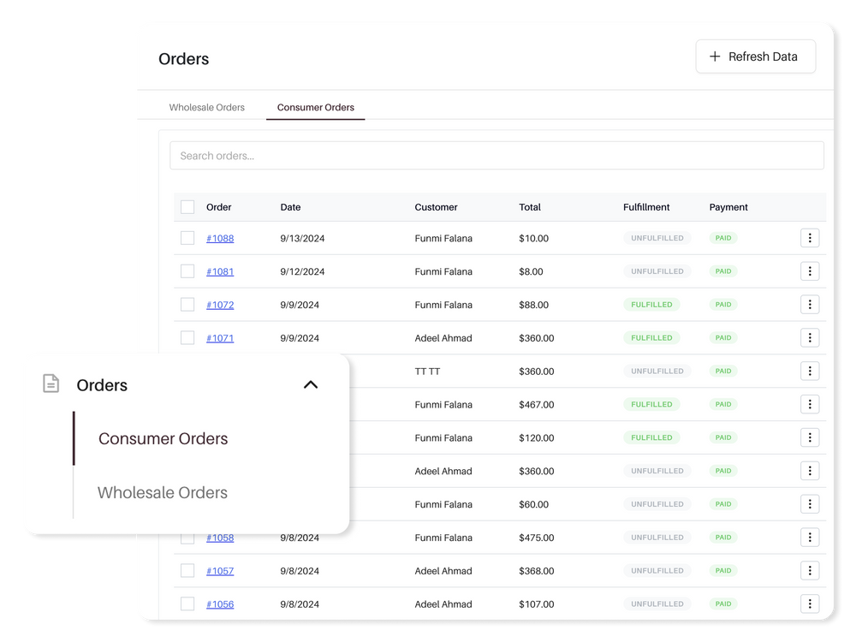Open order link #1081
Viewport: 856px width, 642px height.
pos(220,271)
